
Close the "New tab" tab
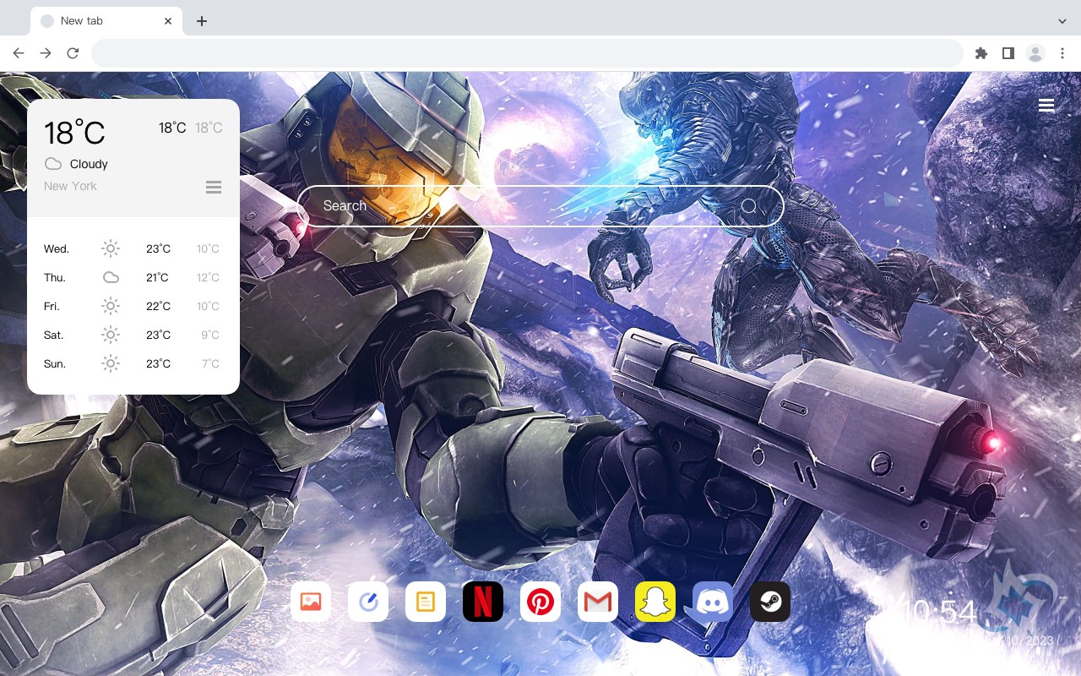168,21
